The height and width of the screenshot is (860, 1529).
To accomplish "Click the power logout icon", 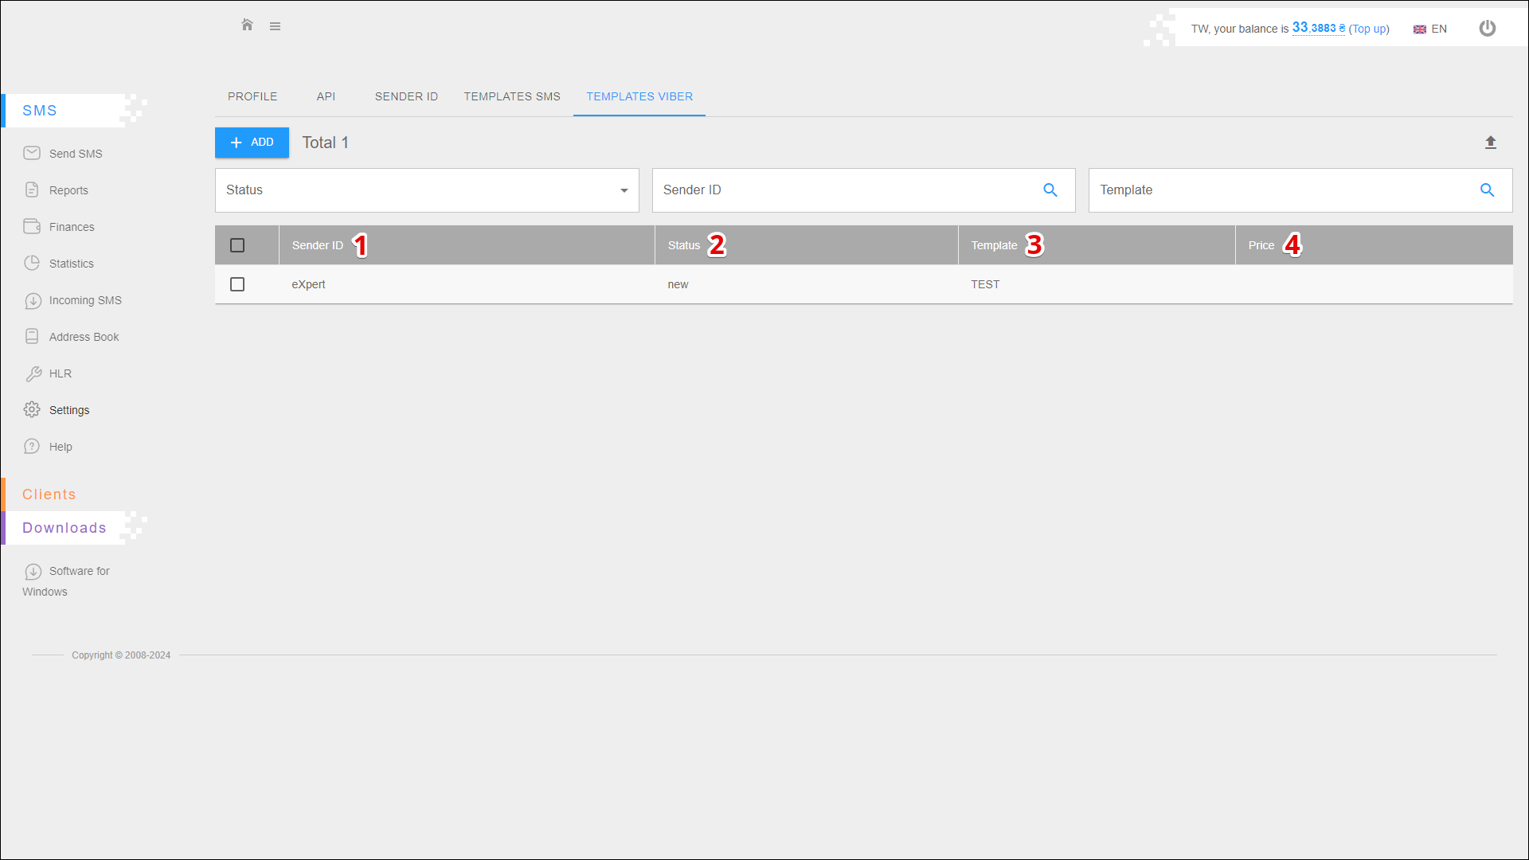I will [1487, 29].
